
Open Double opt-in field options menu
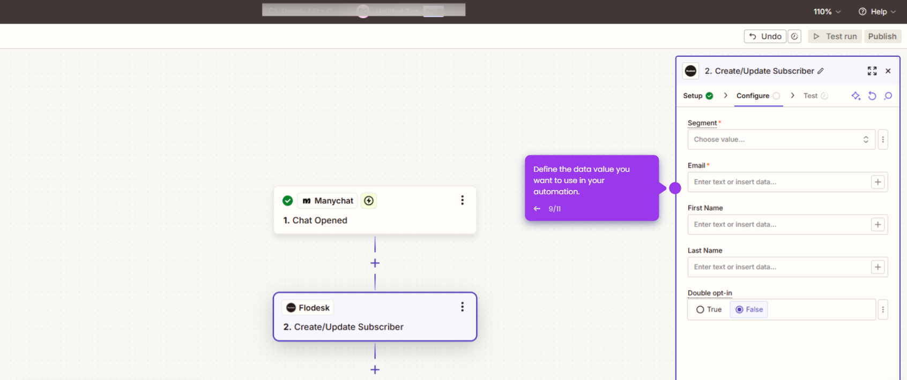point(883,309)
